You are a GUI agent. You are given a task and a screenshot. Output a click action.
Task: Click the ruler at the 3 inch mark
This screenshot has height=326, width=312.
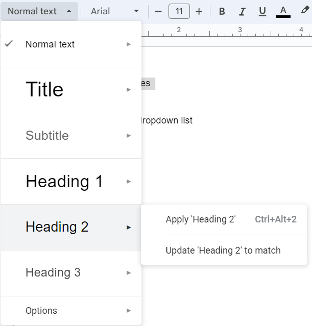point(240,30)
